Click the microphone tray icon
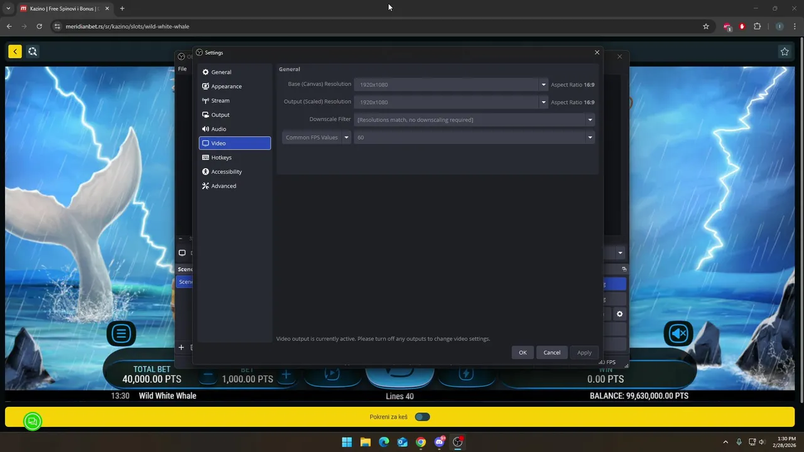Screen dimensions: 804x452 [x=739, y=442]
